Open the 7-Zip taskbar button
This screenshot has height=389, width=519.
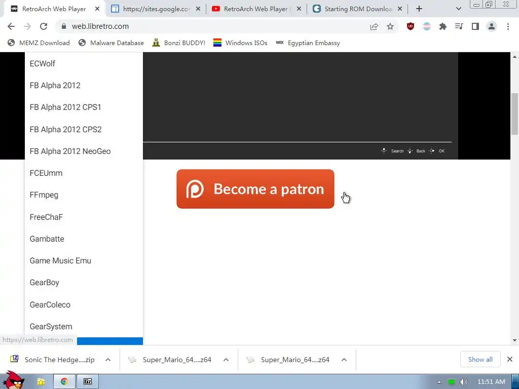tap(88, 381)
